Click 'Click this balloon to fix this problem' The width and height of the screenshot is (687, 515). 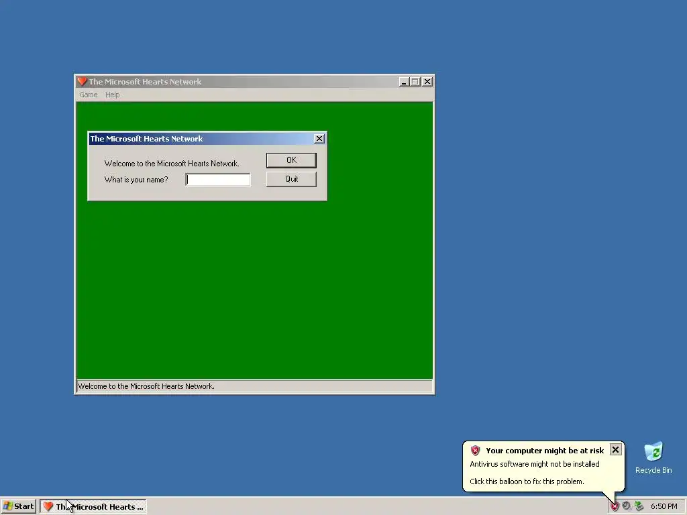pyautogui.click(x=527, y=481)
